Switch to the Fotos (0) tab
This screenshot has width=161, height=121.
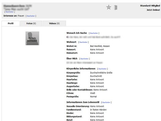click(x=31, y=24)
